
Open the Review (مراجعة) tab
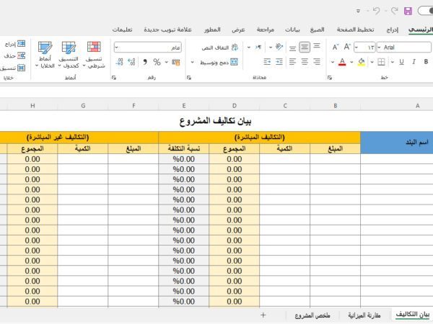point(266,30)
